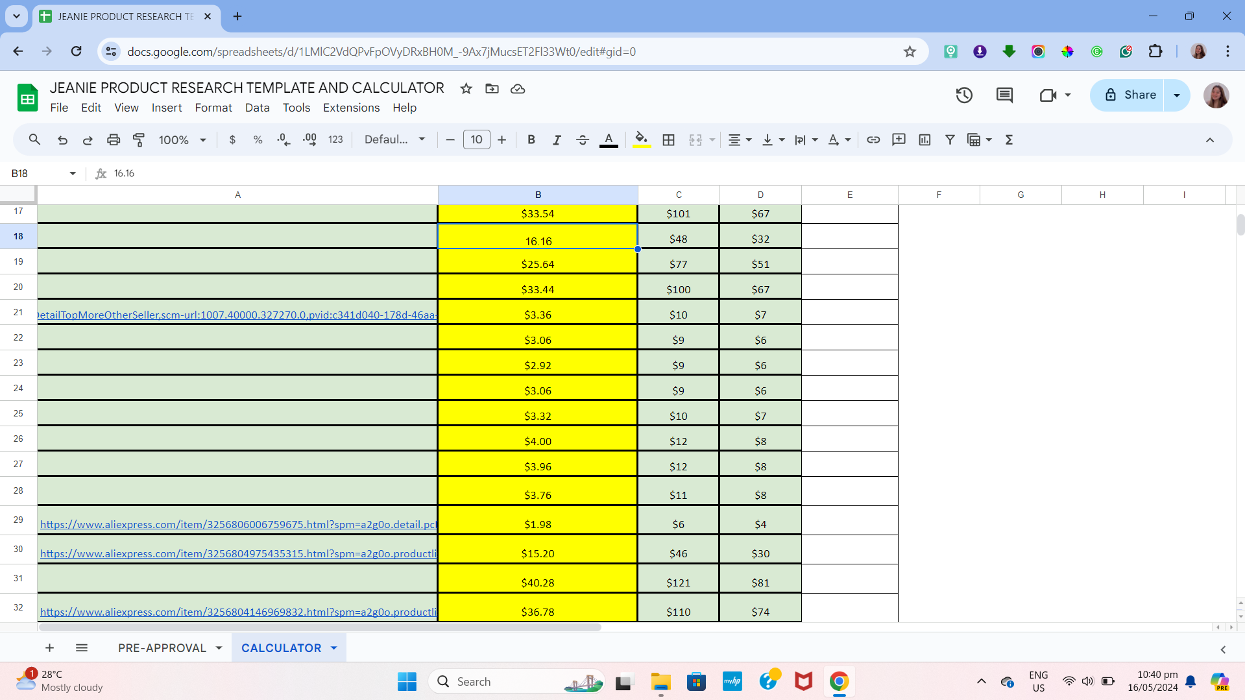Viewport: 1245px width, 700px height.
Task: Open the Share options dropdown arrow
Action: tap(1177, 95)
